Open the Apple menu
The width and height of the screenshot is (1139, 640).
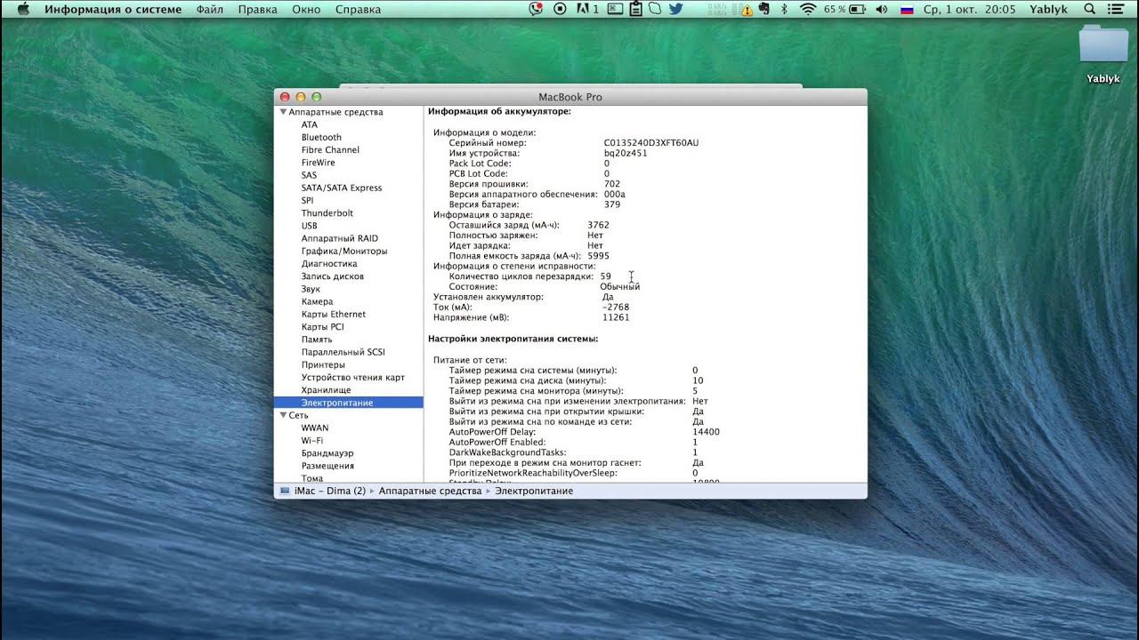coord(23,10)
